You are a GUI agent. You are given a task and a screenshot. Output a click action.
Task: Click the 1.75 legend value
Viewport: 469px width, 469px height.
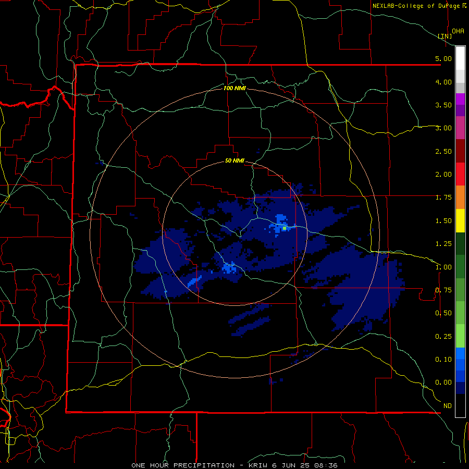[443, 198]
